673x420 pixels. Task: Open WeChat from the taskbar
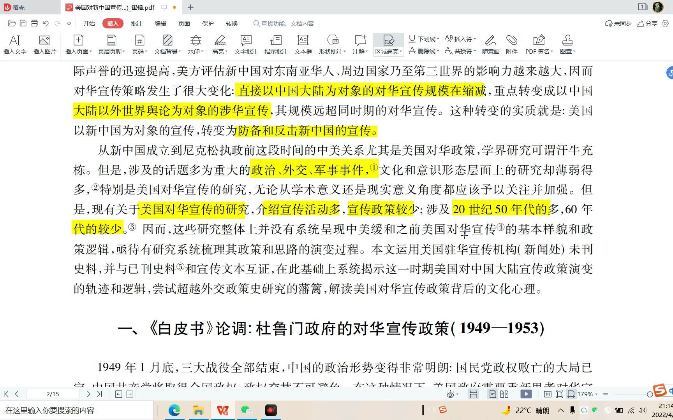click(x=247, y=410)
